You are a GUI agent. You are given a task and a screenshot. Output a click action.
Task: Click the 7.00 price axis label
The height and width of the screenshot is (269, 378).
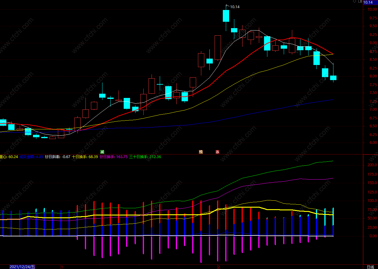(x=373, y=109)
